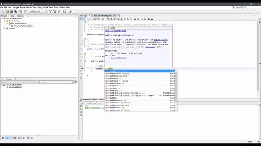Click the Javadoc popup back arrow
The image size is (261, 146).
click(x=106, y=28)
